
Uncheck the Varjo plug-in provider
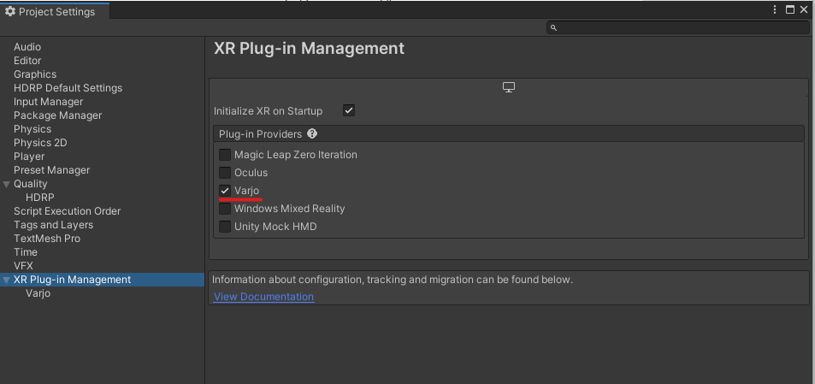[225, 190]
